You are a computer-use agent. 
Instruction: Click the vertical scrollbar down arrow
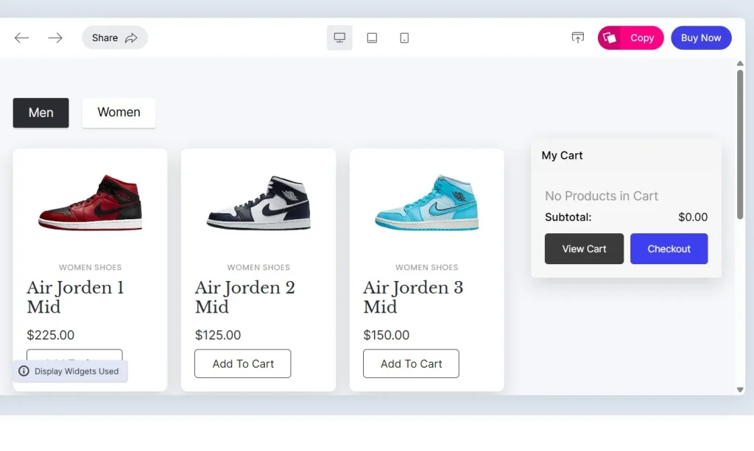coord(740,389)
